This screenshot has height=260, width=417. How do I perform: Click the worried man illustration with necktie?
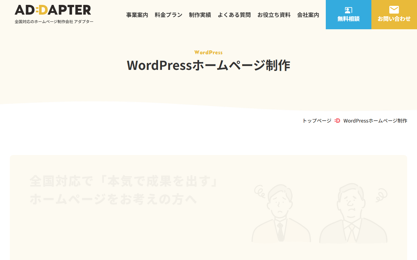(x=281, y=213)
